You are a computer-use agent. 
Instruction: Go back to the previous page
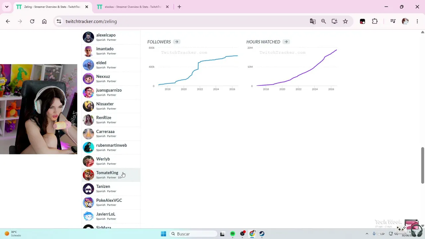[8, 21]
